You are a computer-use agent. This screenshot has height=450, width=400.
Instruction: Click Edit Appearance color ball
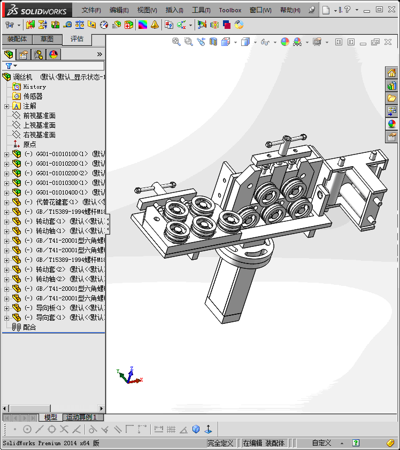(285, 42)
